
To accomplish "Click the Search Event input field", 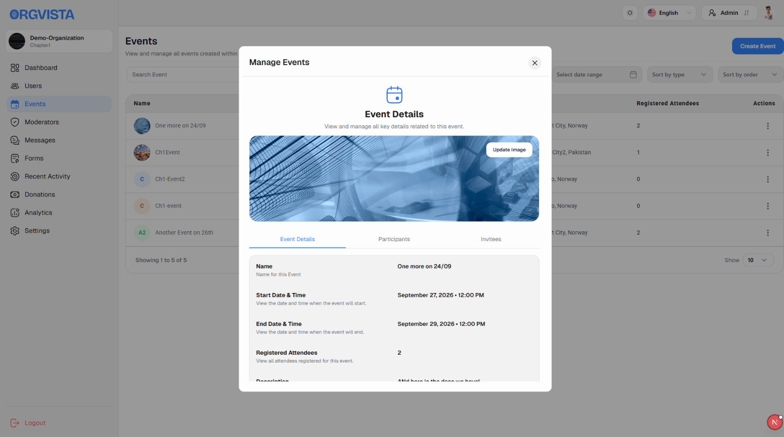I will [x=183, y=74].
